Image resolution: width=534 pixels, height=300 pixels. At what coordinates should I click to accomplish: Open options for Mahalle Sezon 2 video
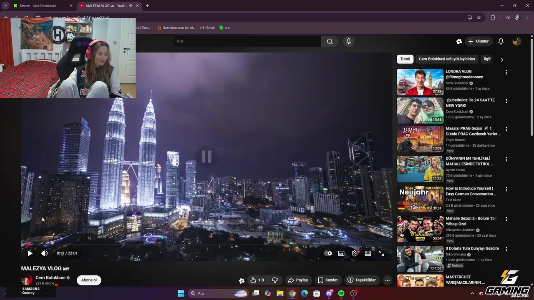(x=506, y=219)
